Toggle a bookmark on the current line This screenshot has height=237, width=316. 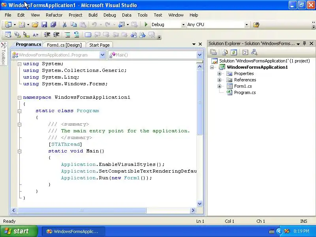click(x=88, y=35)
